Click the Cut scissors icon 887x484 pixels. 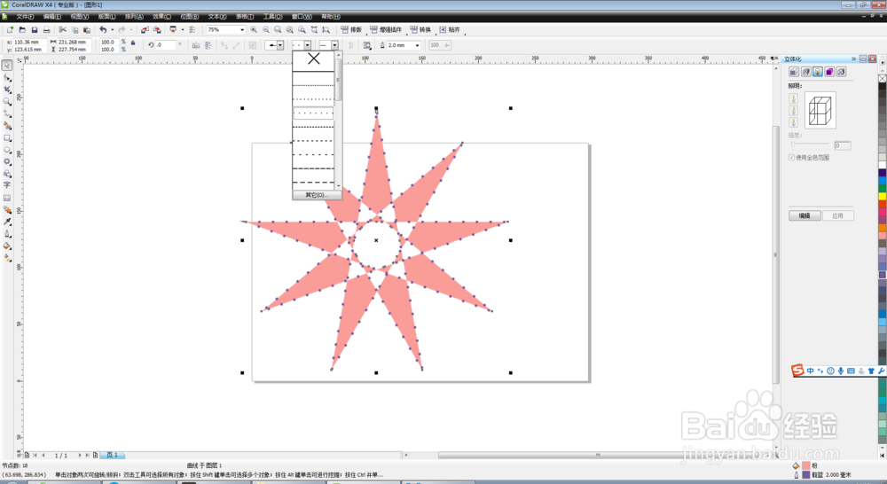(x=62, y=29)
